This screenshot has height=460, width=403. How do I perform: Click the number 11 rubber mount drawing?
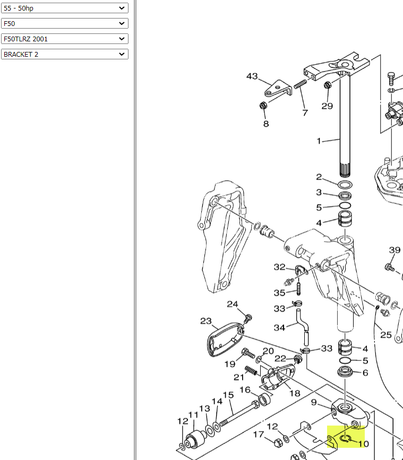tap(196, 439)
